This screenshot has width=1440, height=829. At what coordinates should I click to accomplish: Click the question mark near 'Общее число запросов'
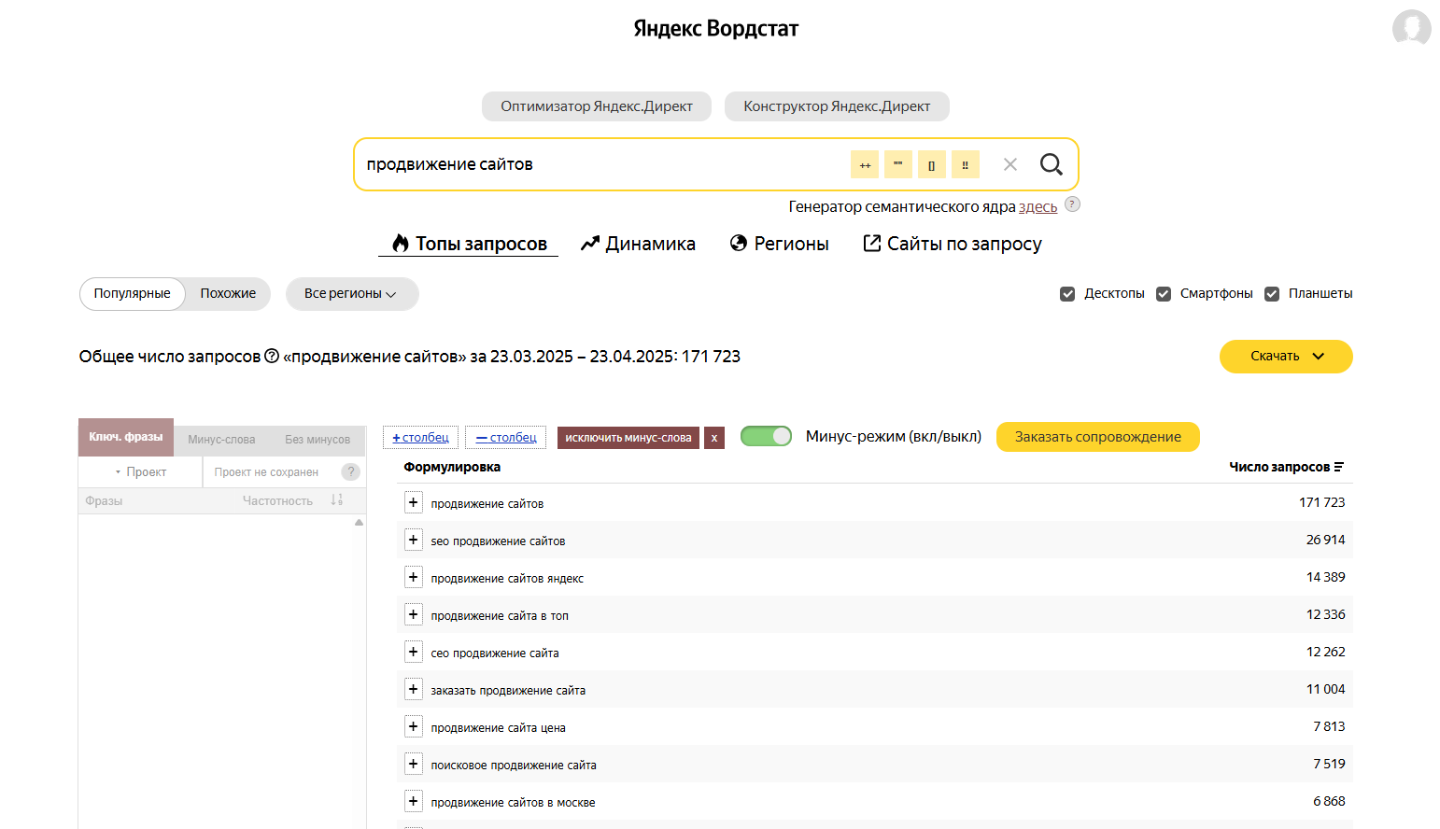[x=272, y=356]
